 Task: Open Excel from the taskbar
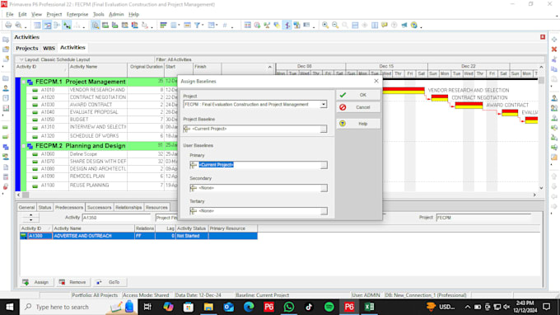tap(369, 307)
